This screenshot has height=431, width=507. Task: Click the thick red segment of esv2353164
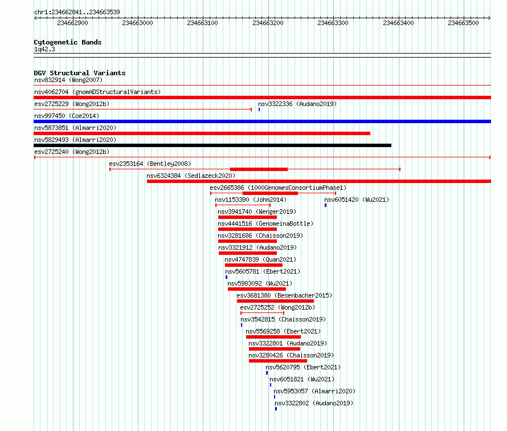[x=259, y=169]
